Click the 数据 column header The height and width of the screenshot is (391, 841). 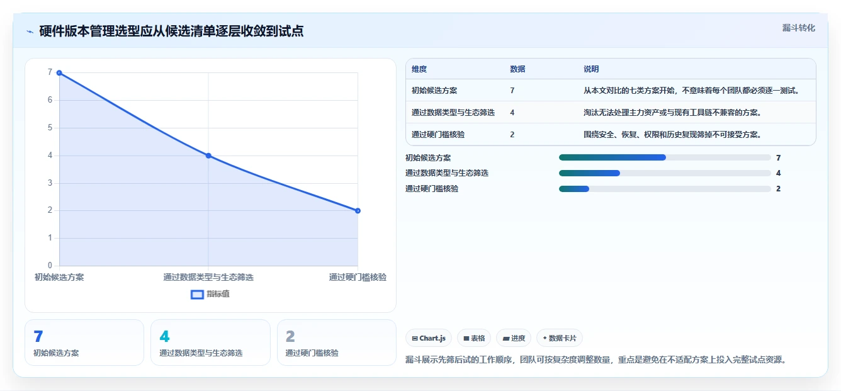517,69
